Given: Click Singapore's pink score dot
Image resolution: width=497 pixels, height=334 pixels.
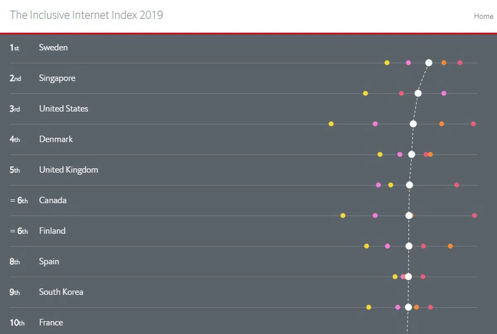Looking at the screenshot, I should 444,94.
